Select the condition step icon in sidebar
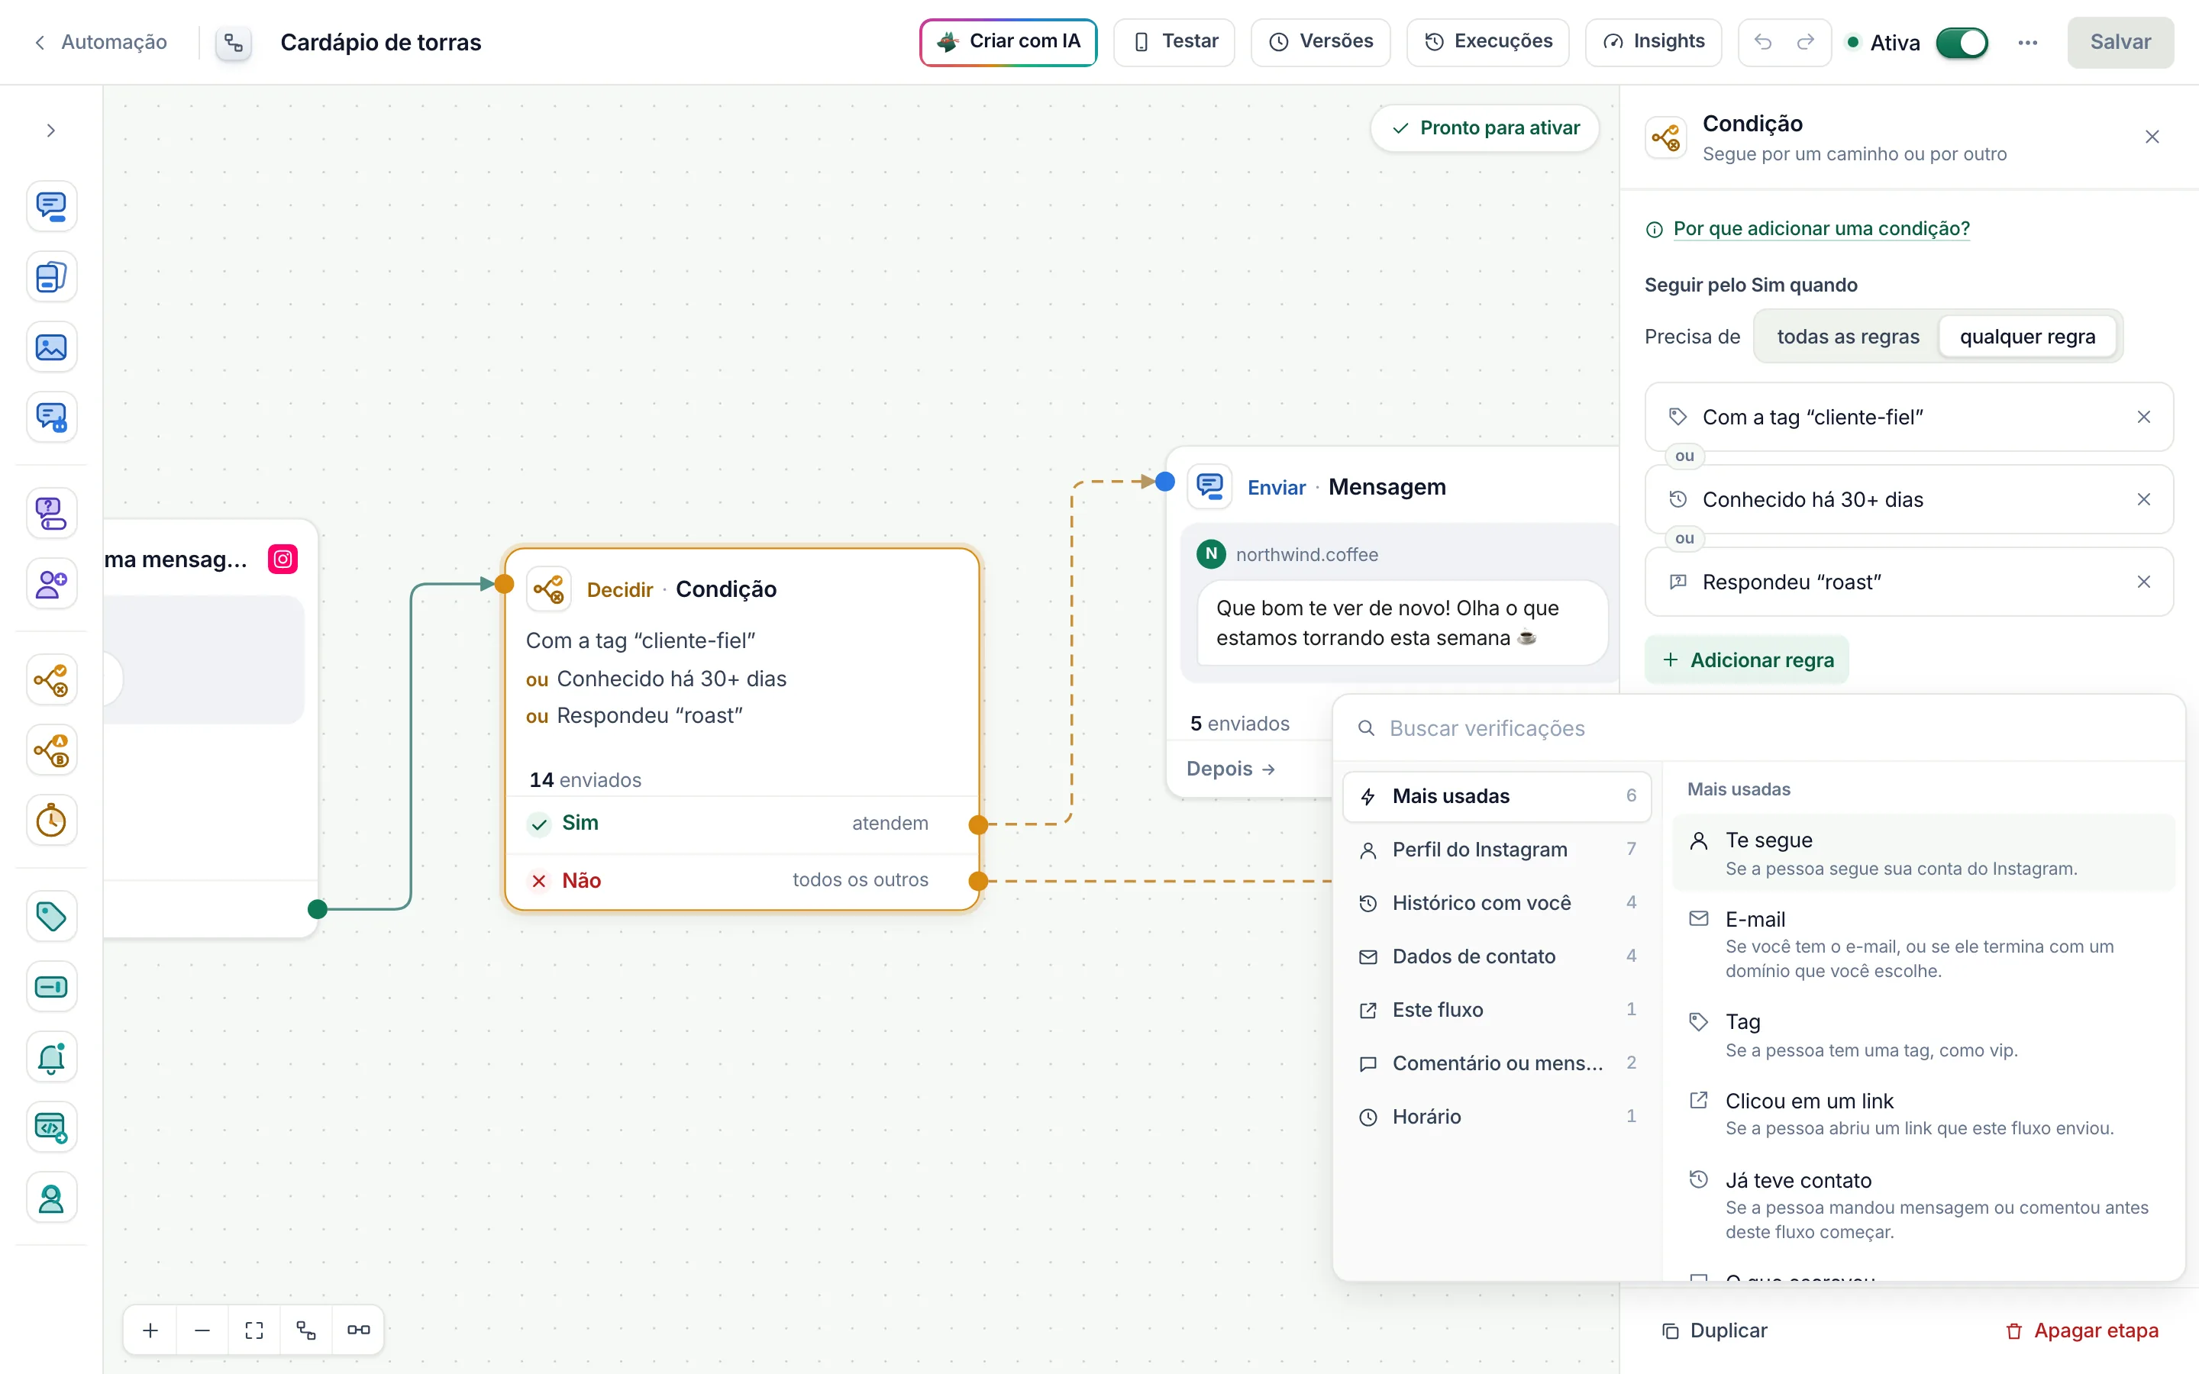Image resolution: width=2199 pixels, height=1374 pixels. point(51,679)
